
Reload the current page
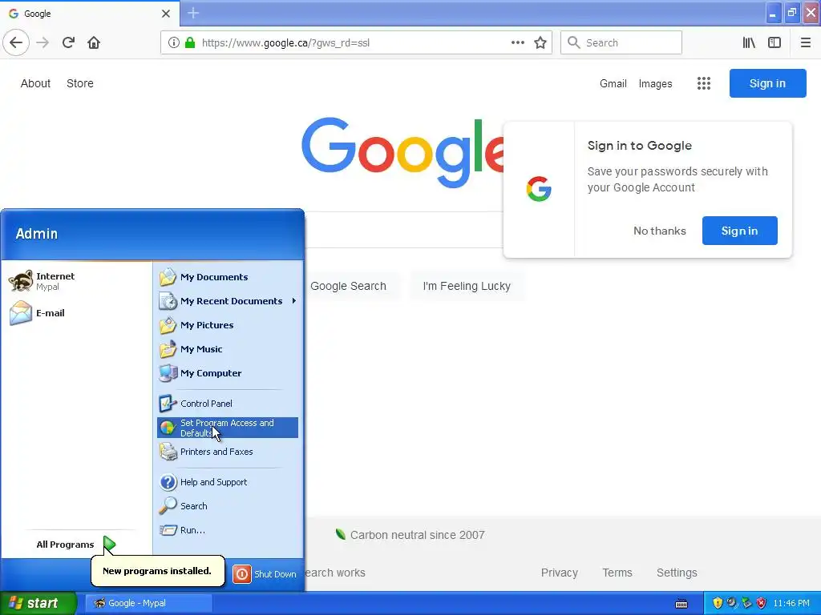[68, 42]
